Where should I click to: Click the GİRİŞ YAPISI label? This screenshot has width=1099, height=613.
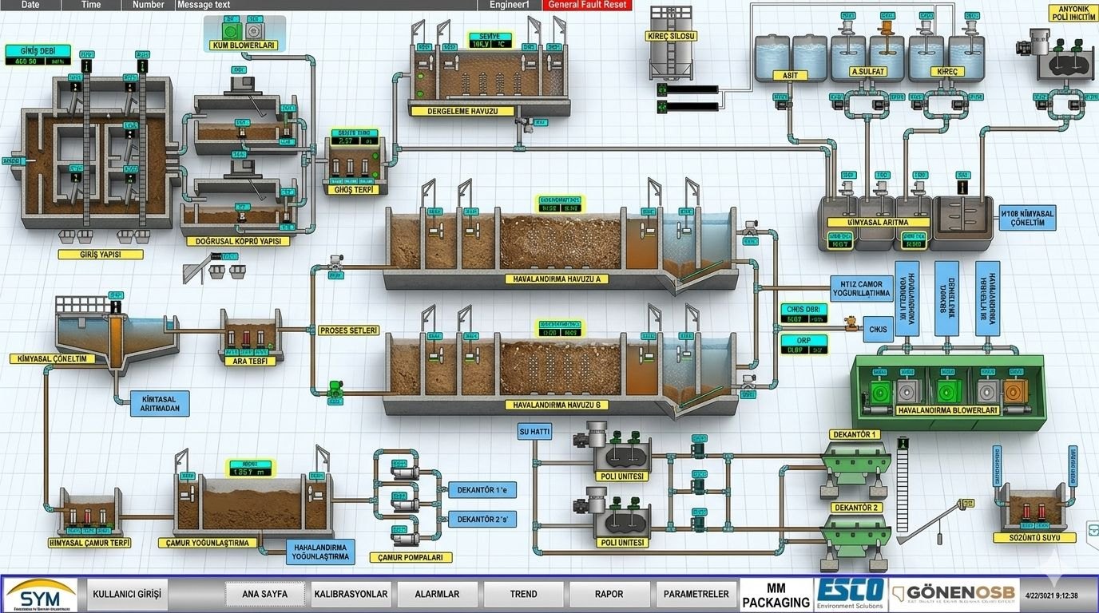[x=101, y=255]
